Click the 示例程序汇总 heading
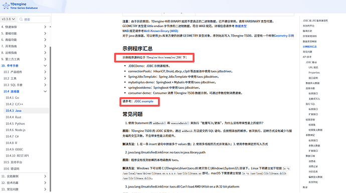Viewport: 346px width, 193px height. [137, 49]
